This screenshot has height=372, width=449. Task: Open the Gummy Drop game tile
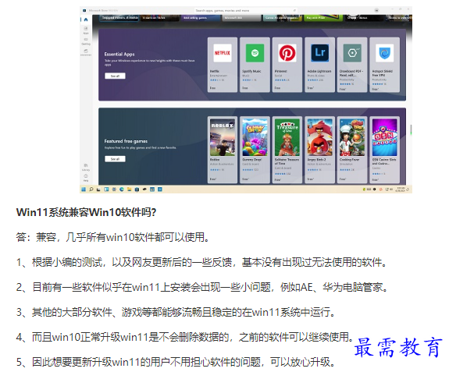click(255, 150)
